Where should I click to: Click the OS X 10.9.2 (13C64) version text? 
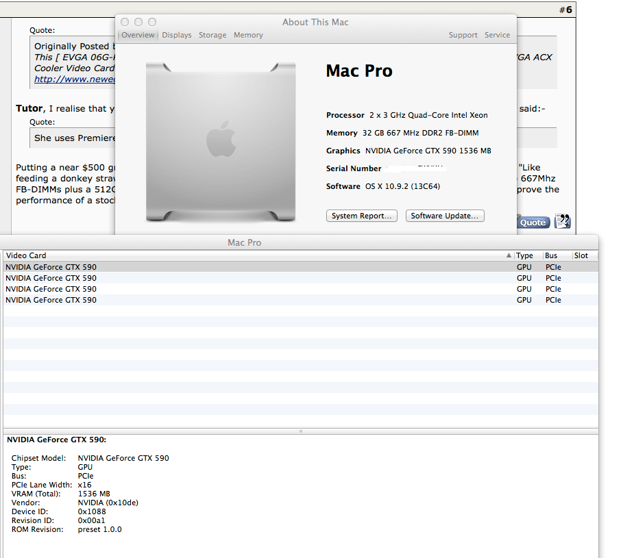pos(402,187)
